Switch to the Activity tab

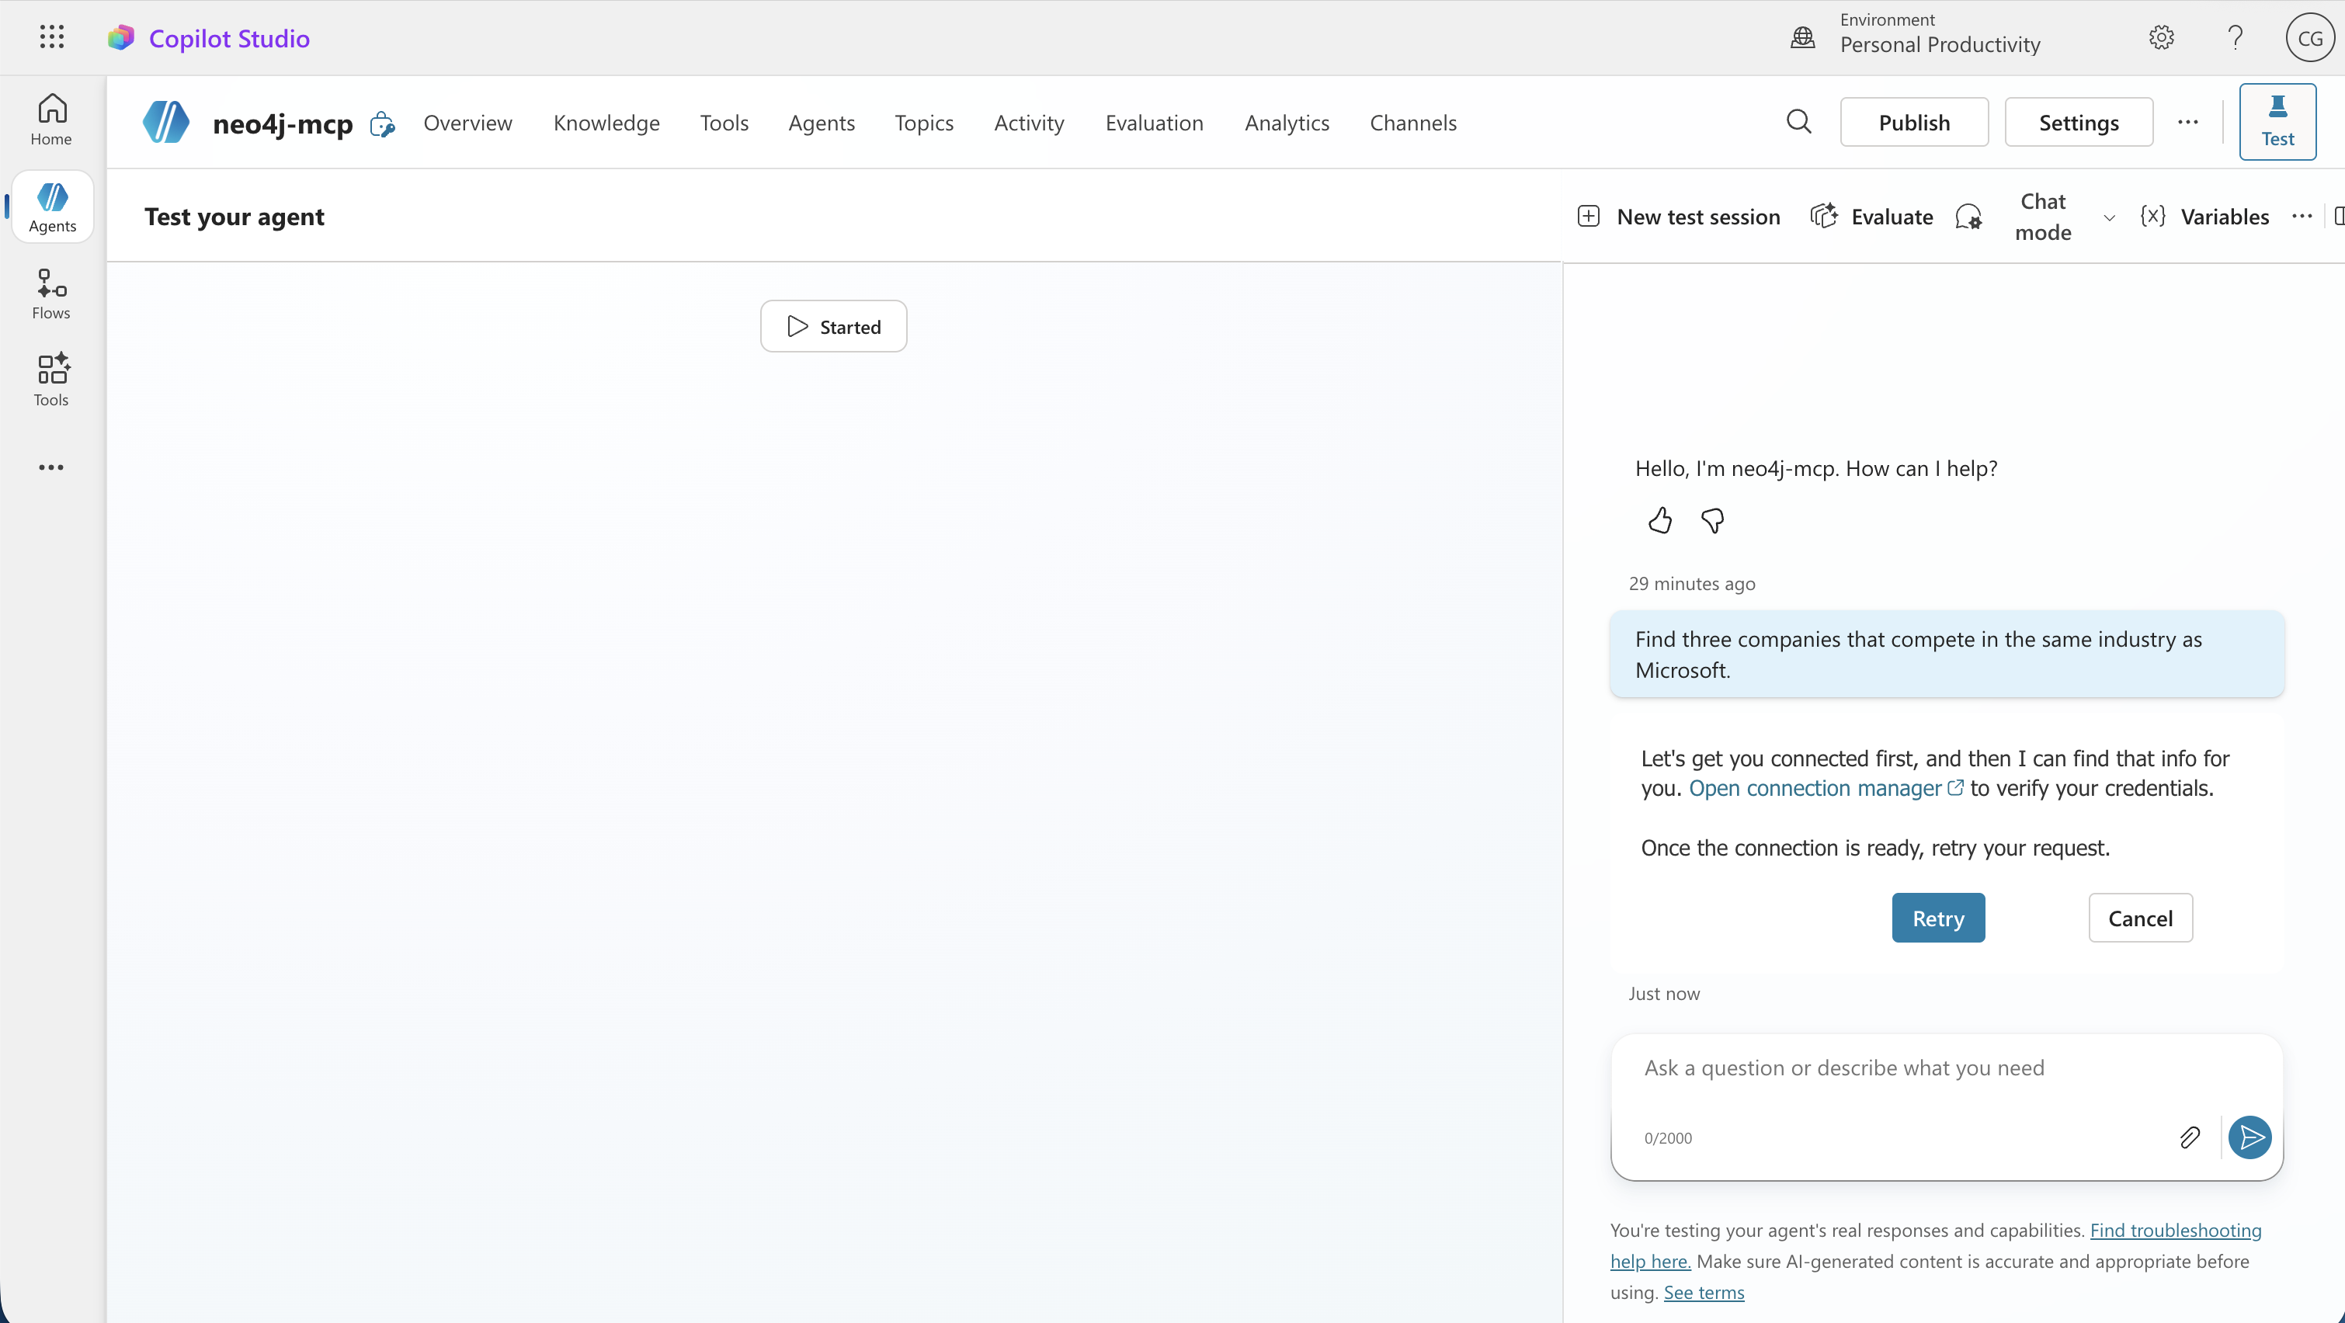[1029, 123]
